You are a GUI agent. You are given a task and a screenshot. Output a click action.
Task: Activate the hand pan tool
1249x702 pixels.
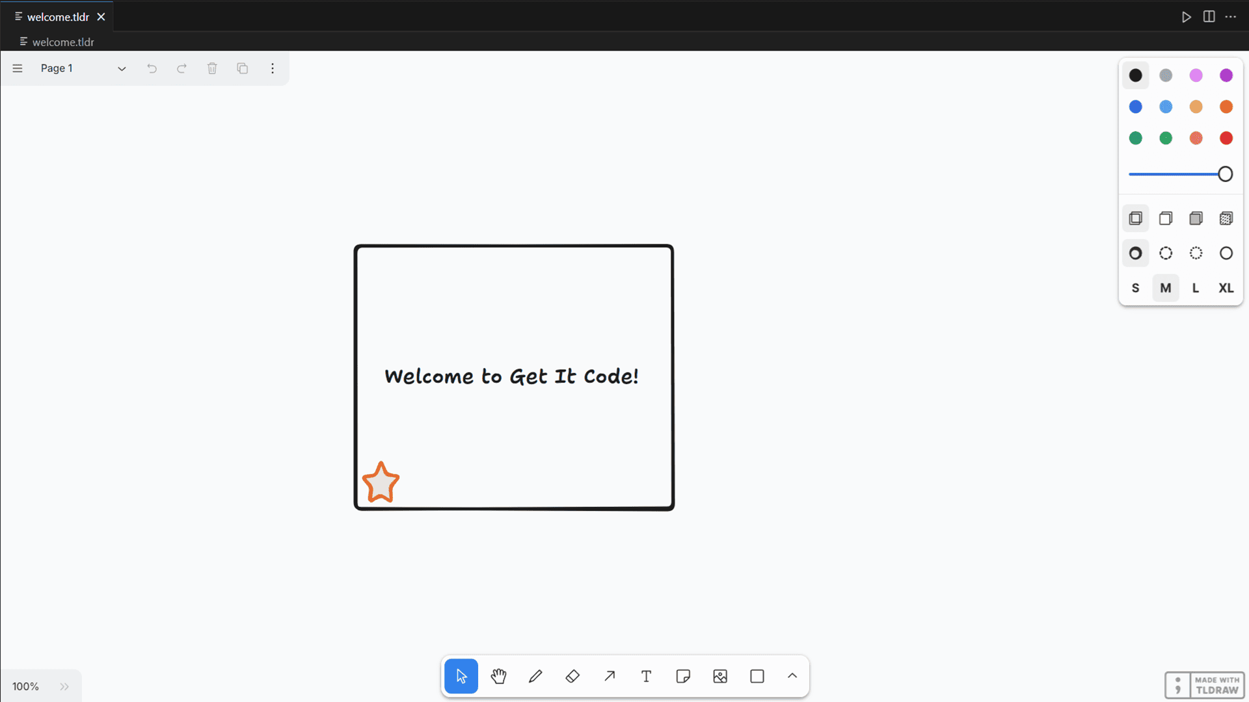tap(498, 676)
